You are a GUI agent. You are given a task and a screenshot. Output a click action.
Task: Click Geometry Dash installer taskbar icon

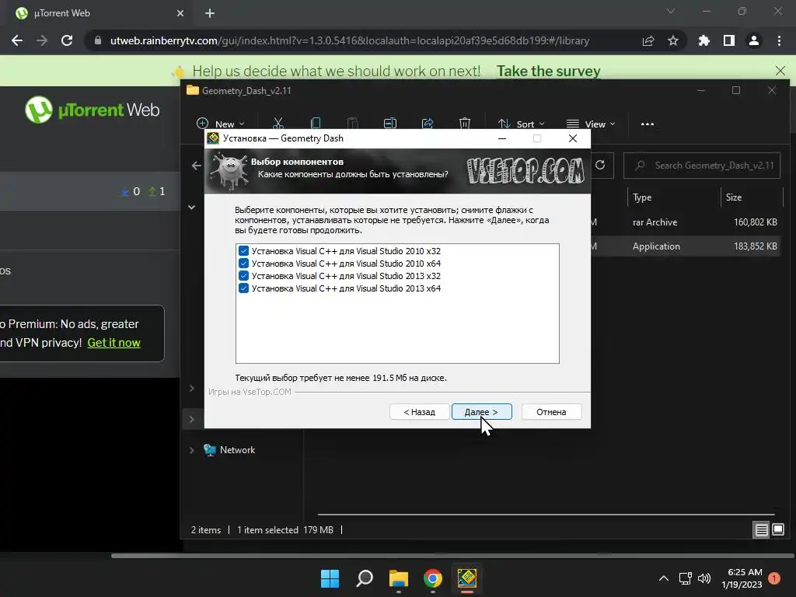coord(467,578)
